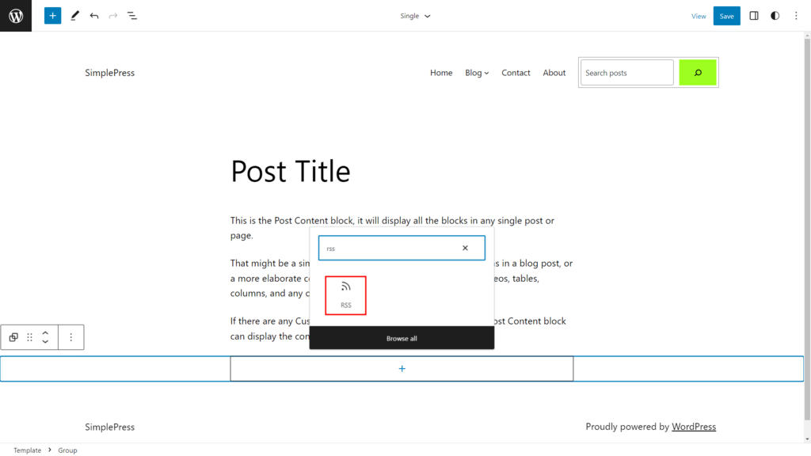This screenshot has height=456, width=811.
Task: Open the editor options three-dot menu
Action: (x=795, y=15)
